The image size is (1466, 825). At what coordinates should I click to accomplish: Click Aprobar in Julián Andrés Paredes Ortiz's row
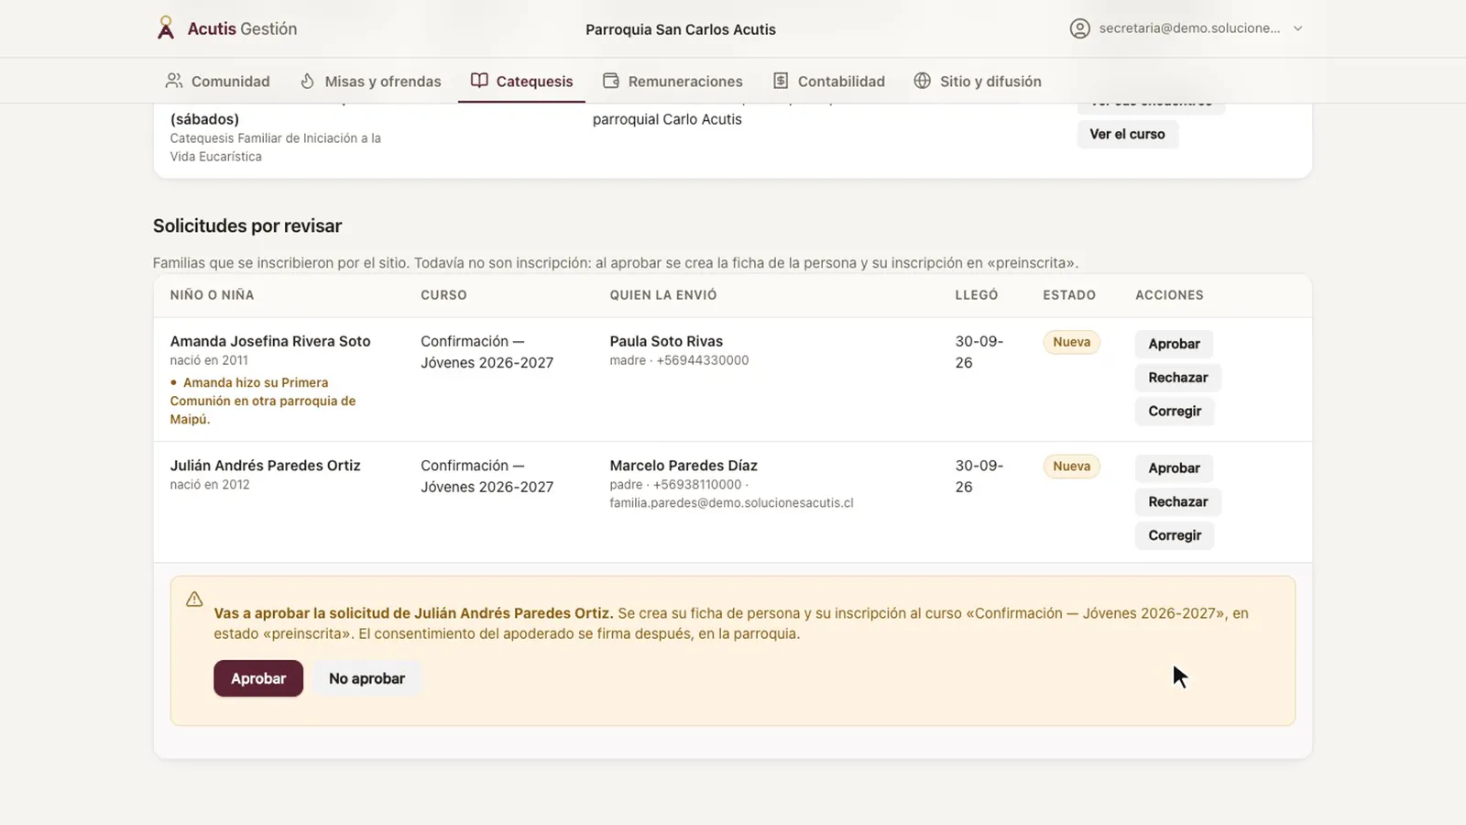tap(1174, 468)
